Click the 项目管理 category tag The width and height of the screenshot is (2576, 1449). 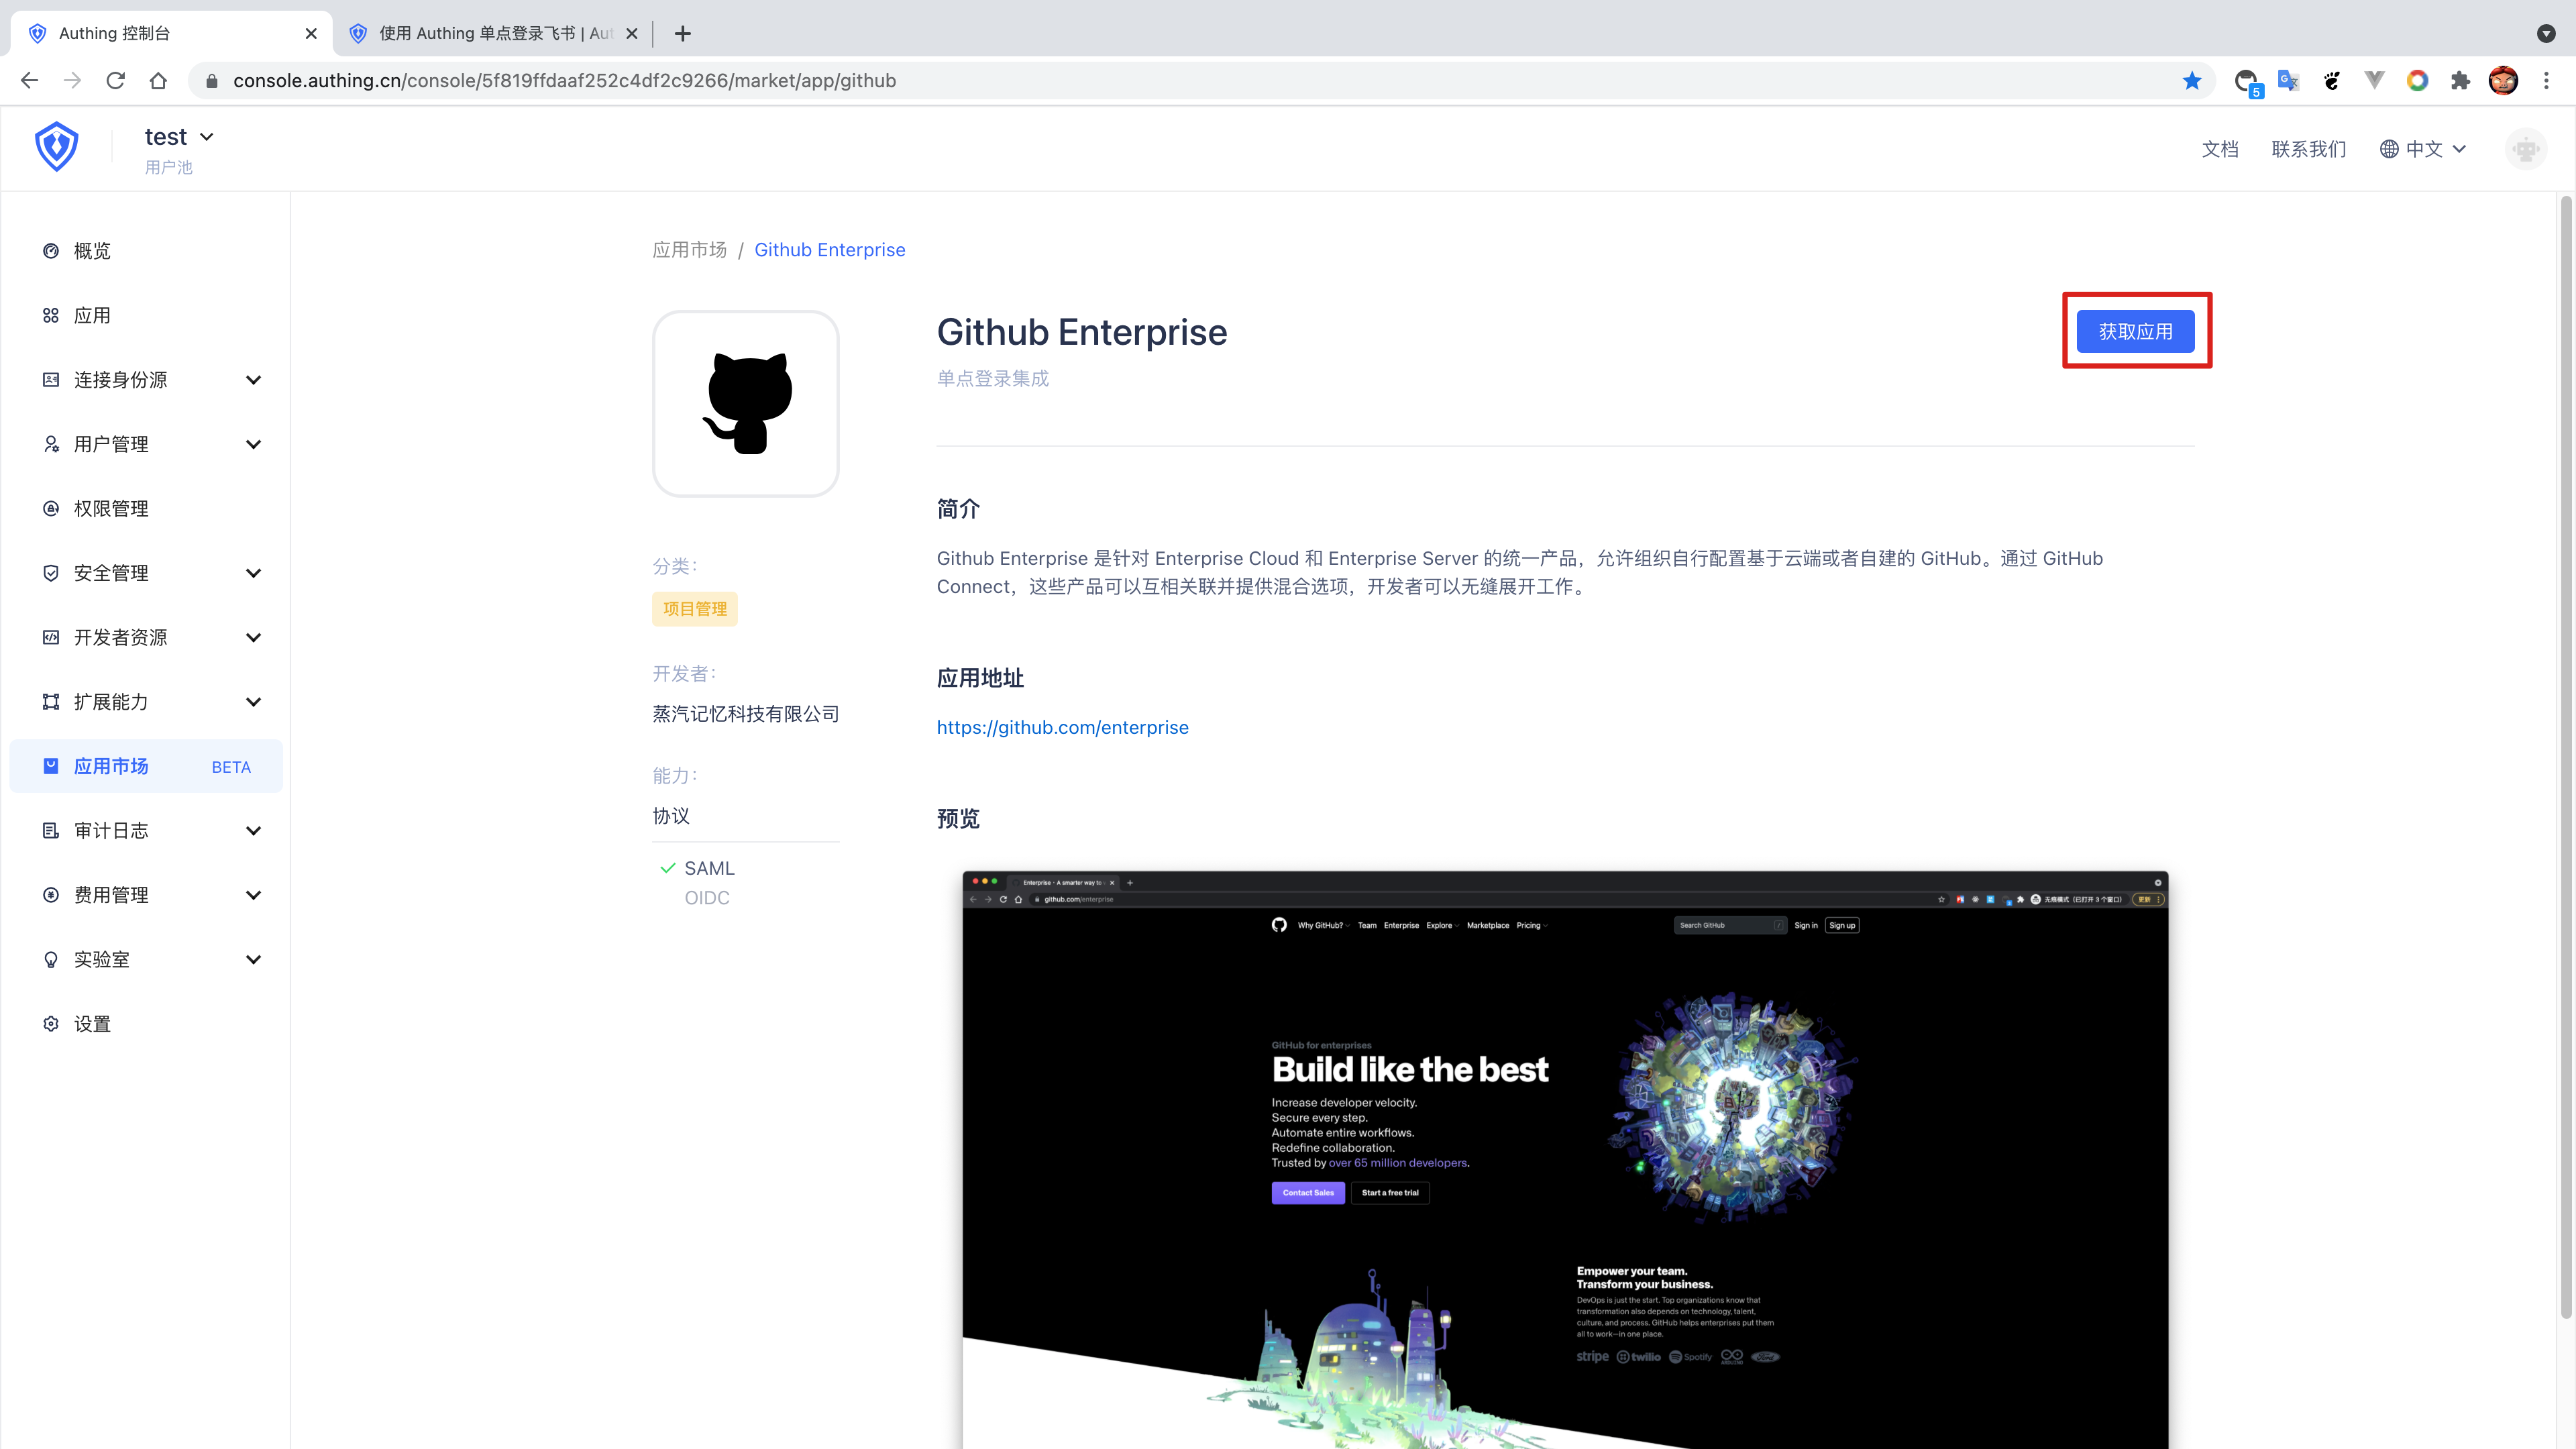[x=695, y=609]
